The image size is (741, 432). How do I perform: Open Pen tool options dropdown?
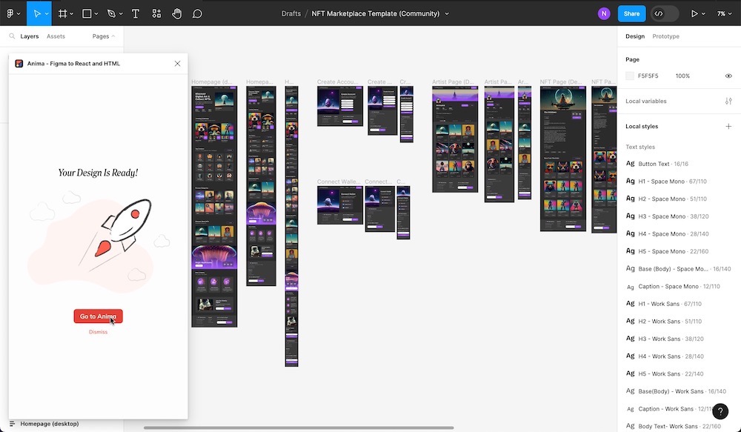(121, 13)
